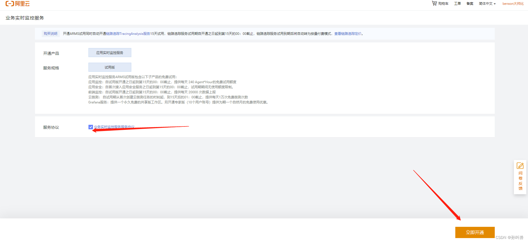Image resolution: width=528 pixels, height=242 pixels.
Task: Click the line beginning 应用安全
Action: coord(161,87)
